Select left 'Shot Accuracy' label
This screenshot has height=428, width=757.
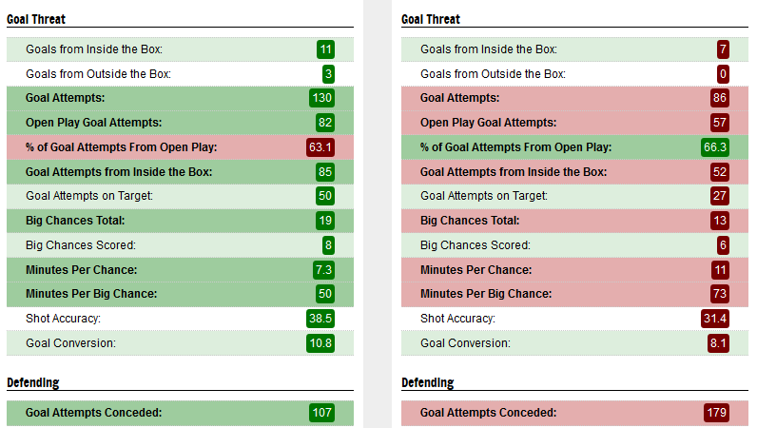click(64, 319)
